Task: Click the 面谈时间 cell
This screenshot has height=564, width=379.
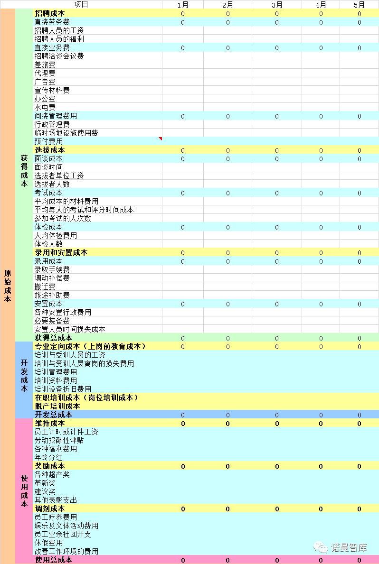Action: tap(98, 167)
